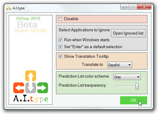Image resolution: width=158 pixels, height=114 pixels.
Task: Toggle Set "Enter" as a default selection
Action: point(60,47)
